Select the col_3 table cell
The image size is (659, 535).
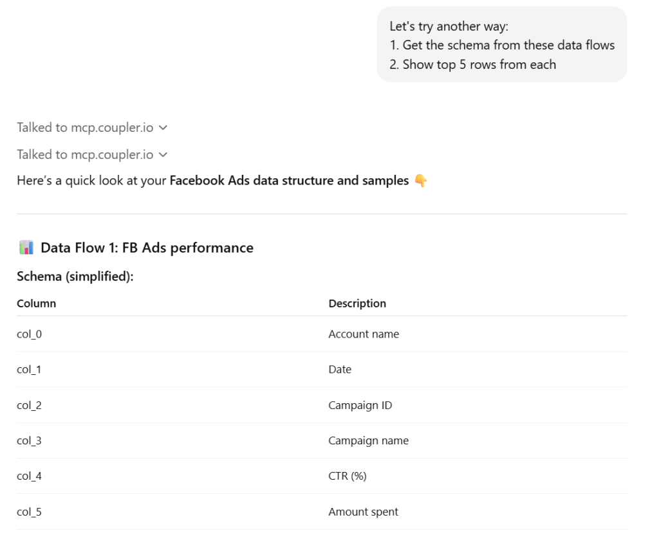[29, 441]
